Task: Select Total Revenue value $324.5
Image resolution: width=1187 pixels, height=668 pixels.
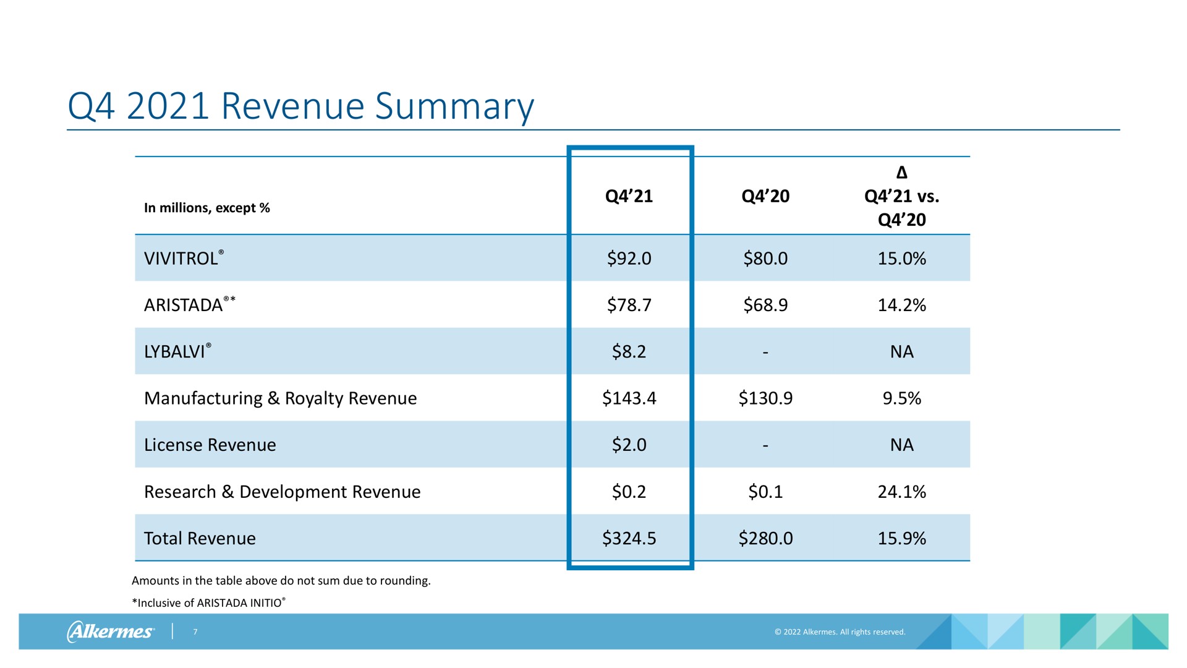Action: click(629, 538)
